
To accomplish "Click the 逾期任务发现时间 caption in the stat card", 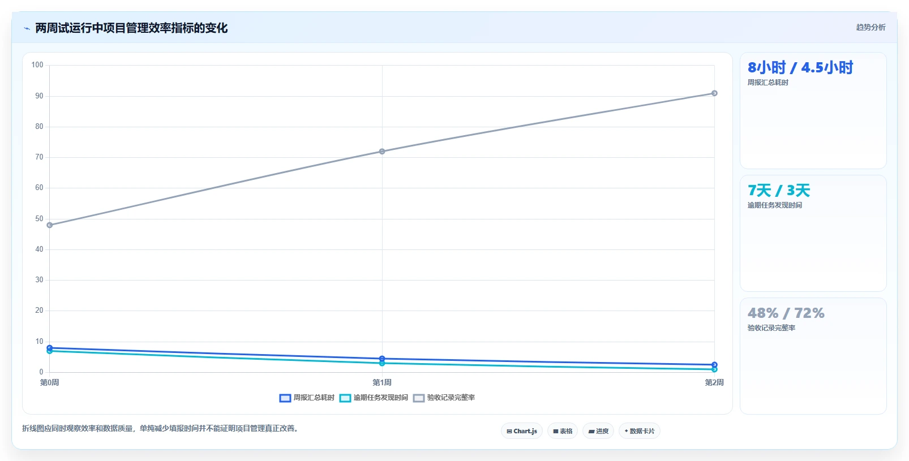I will coord(774,205).
